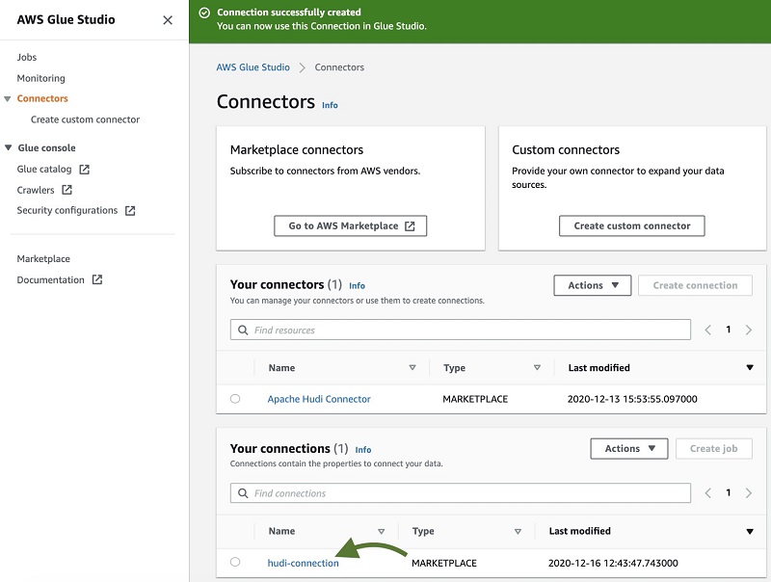771x582 pixels.
Task: Open Info link next to Your connections
Action: tap(363, 450)
